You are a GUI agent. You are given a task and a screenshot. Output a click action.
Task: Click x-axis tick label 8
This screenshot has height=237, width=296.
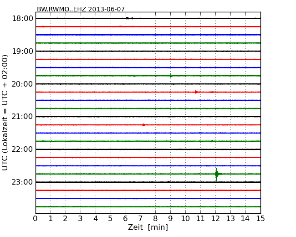155,219
